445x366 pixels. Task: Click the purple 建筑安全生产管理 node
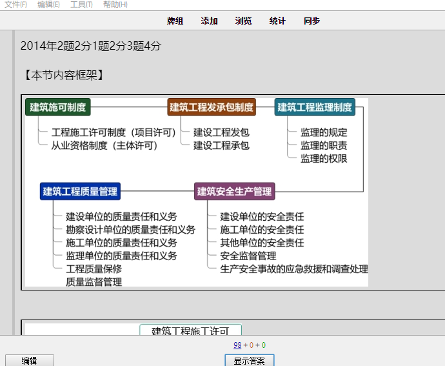[234, 191]
